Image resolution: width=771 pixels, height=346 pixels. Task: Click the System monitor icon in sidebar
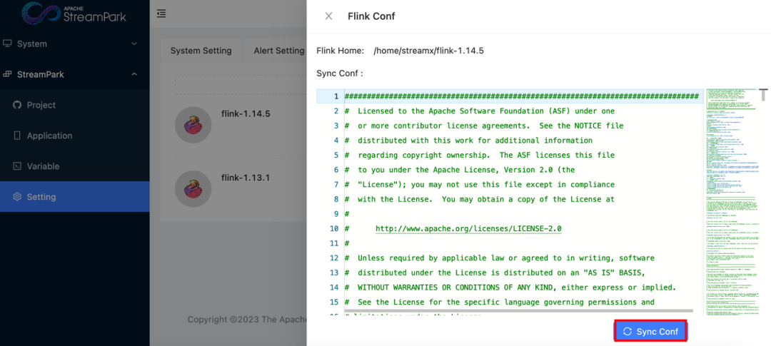[x=8, y=44]
